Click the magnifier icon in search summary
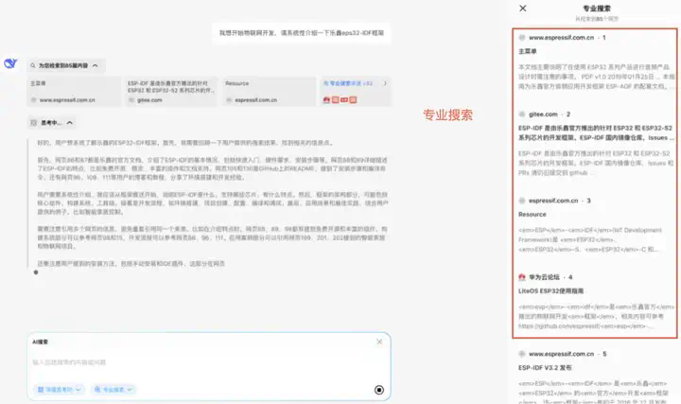 point(33,65)
